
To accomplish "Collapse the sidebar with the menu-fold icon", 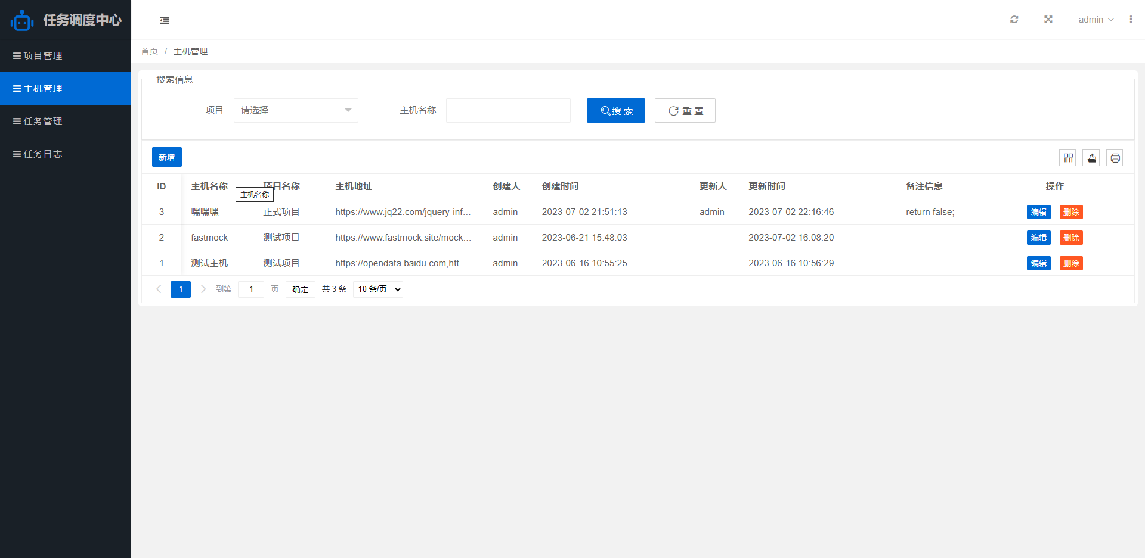I will [x=165, y=20].
